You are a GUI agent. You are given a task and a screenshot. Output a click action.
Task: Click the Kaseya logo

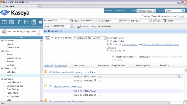[15, 13]
